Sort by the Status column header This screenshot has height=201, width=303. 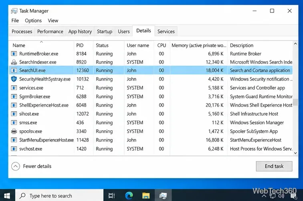click(x=109, y=45)
